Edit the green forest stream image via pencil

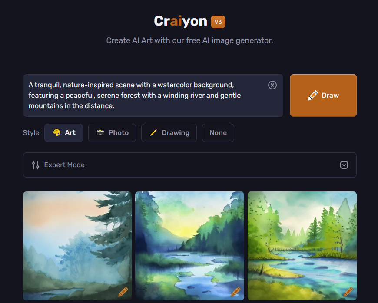click(348, 292)
